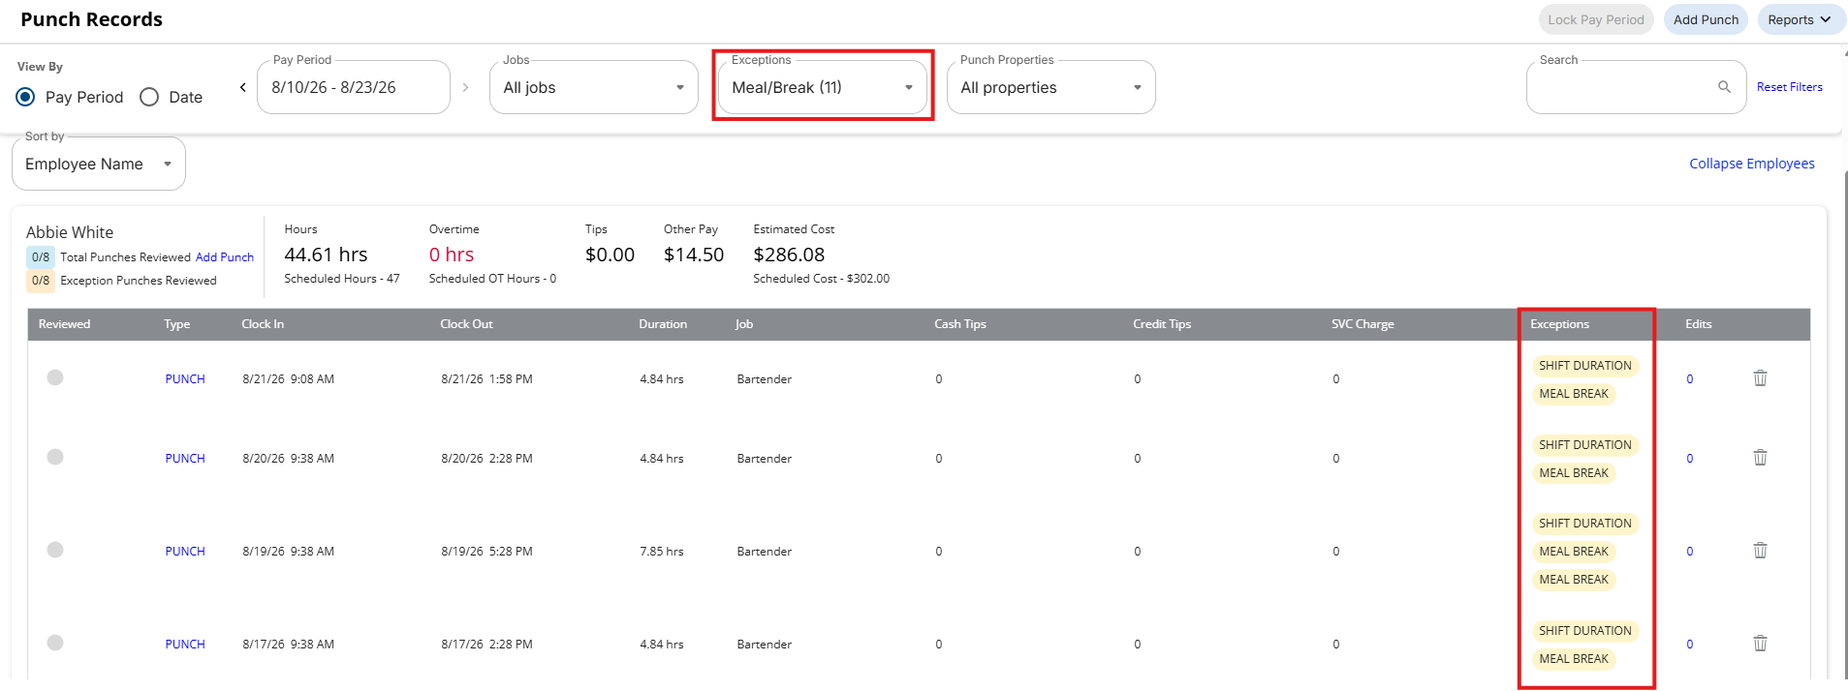Go to next pay period arrow
Viewport: 1848px width, 691px height.
[465, 87]
